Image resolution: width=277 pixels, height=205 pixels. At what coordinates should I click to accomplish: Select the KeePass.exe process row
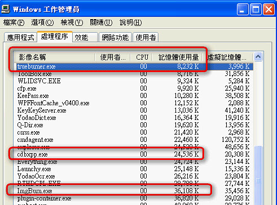[x=133, y=96]
